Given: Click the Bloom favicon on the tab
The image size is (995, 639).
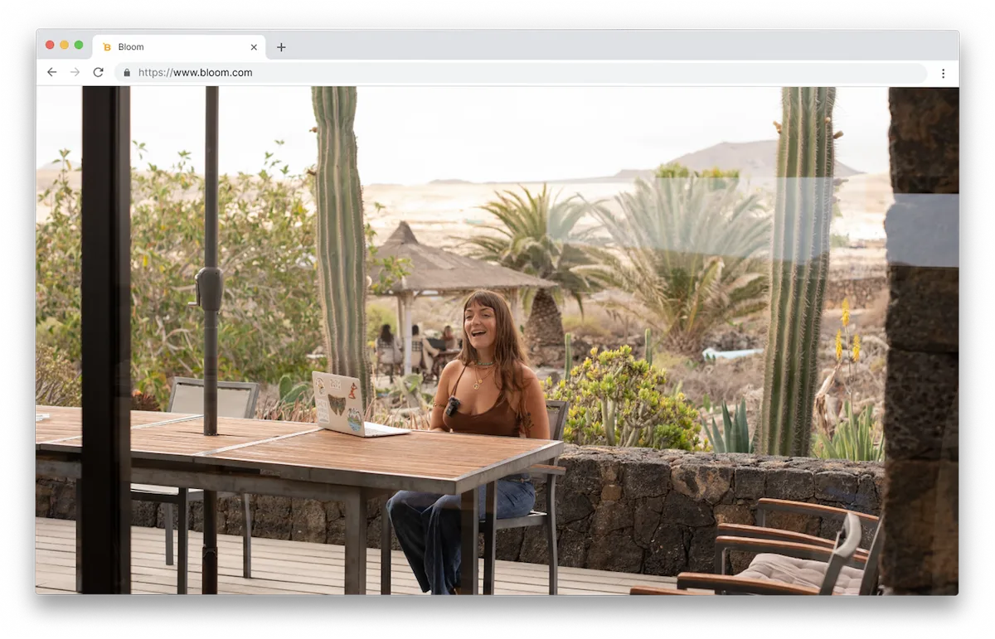Looking at the screenshot, I should tap(107, 47).
